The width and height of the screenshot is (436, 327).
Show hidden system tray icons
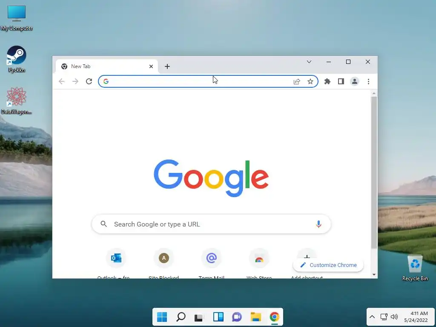[372, 317]
